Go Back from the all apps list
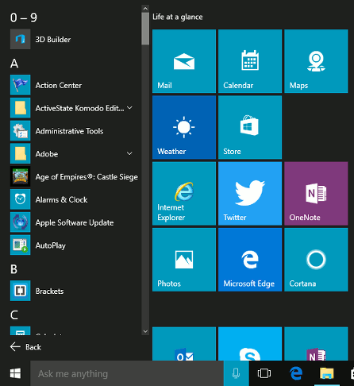 (25, 347)
